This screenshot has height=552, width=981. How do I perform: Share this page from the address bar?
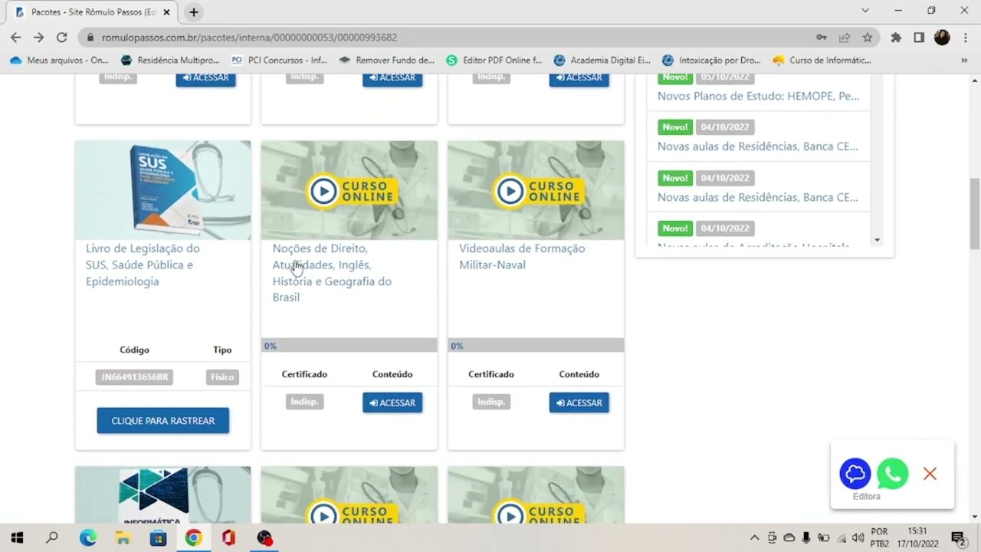pos(845,37)
